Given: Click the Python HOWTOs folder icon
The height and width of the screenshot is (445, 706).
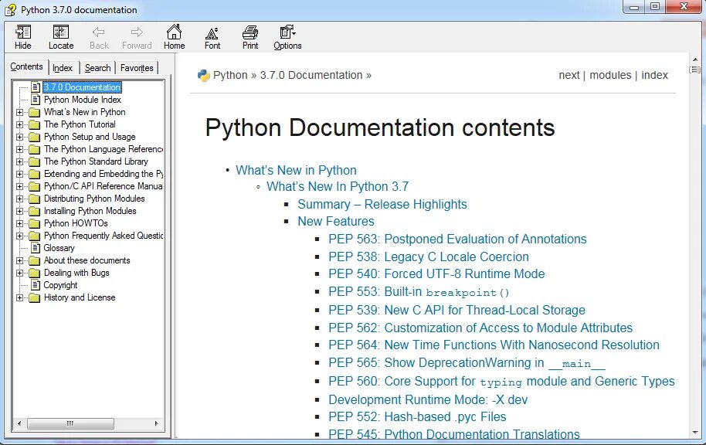Looking at the screenshot, I should click(35, 223).
